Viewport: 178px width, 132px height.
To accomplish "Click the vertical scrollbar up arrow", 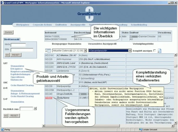I will pyautogui.click(x=175, y=55).
